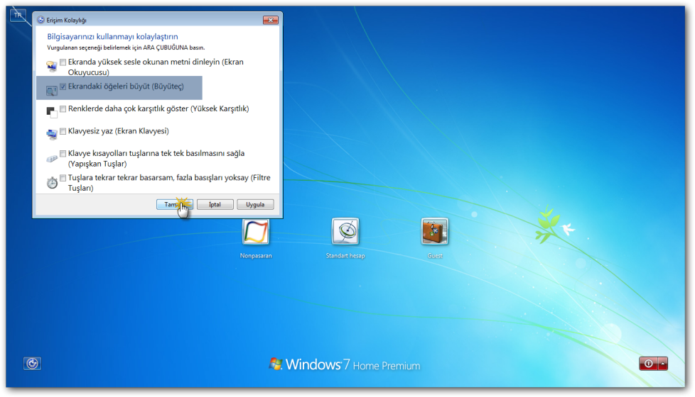Click the red shutdown power button
This screenshot has width=695, height=397.
point(649,364)
